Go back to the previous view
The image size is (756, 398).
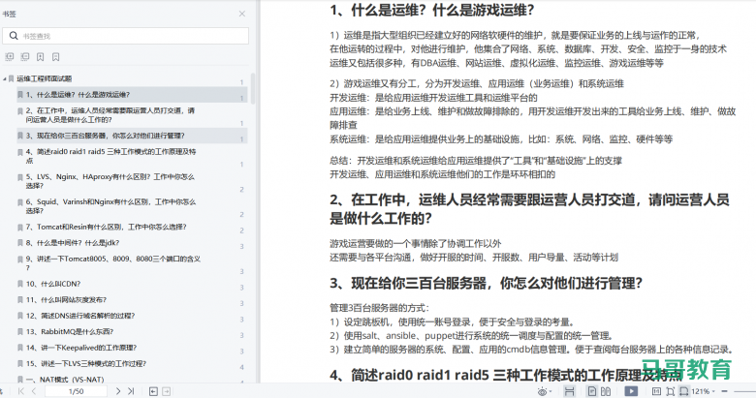pyautogui.click(x=153, y=391)
